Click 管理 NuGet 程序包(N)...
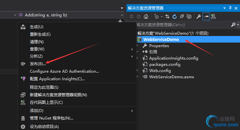The height and width of the screenshot is (130, 240). pyautogui.click(x=77, y=118)
